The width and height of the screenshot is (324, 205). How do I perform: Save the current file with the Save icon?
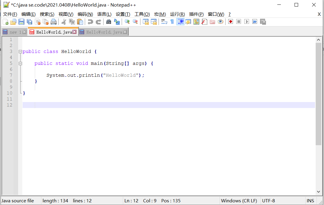[21, 22]
